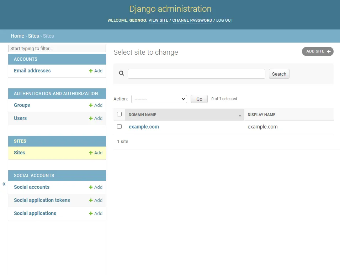Click the Accounts section header
The height and width of the screenshot is (275, 340).
[57, 59]
